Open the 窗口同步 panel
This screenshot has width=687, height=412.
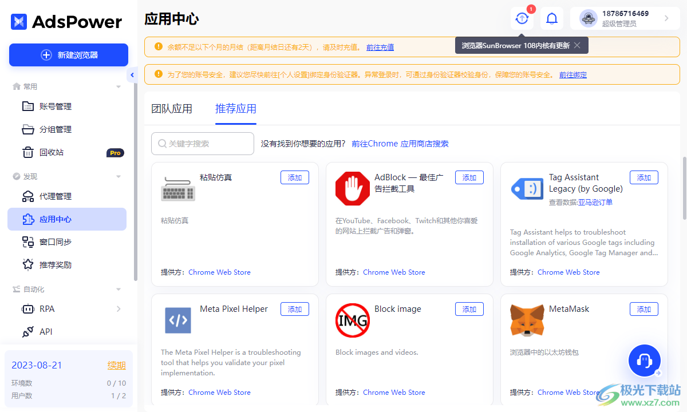[50, 241]
